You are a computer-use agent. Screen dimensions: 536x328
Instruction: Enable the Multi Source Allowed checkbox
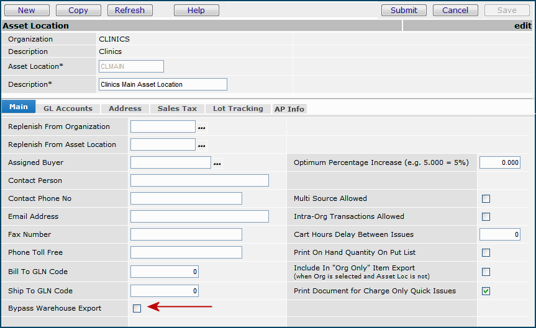coord(486,198)
